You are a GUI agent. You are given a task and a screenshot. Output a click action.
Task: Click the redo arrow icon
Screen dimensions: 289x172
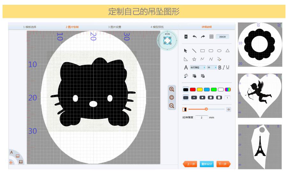[203, 37]
